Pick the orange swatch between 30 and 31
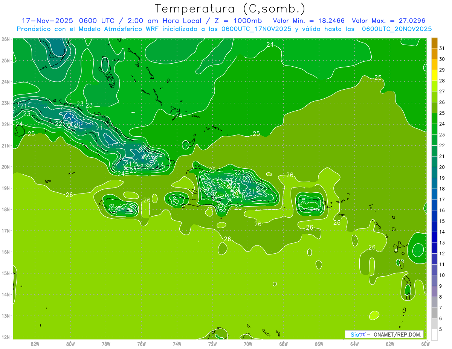 click(434, 54)
